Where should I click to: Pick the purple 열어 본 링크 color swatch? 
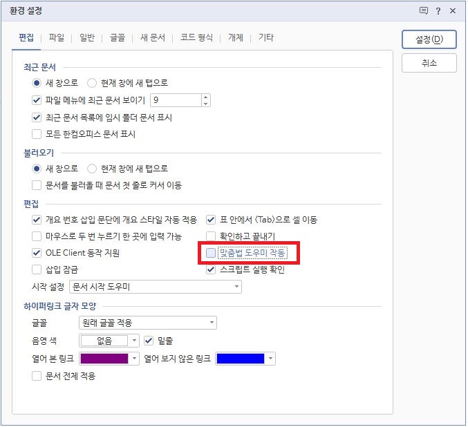pos(104,359)
